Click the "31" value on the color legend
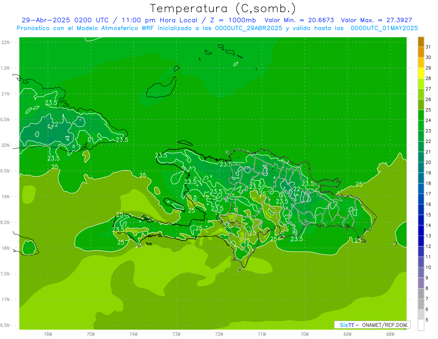The height and width of the screenshot is (339, 438). (429, 47)
